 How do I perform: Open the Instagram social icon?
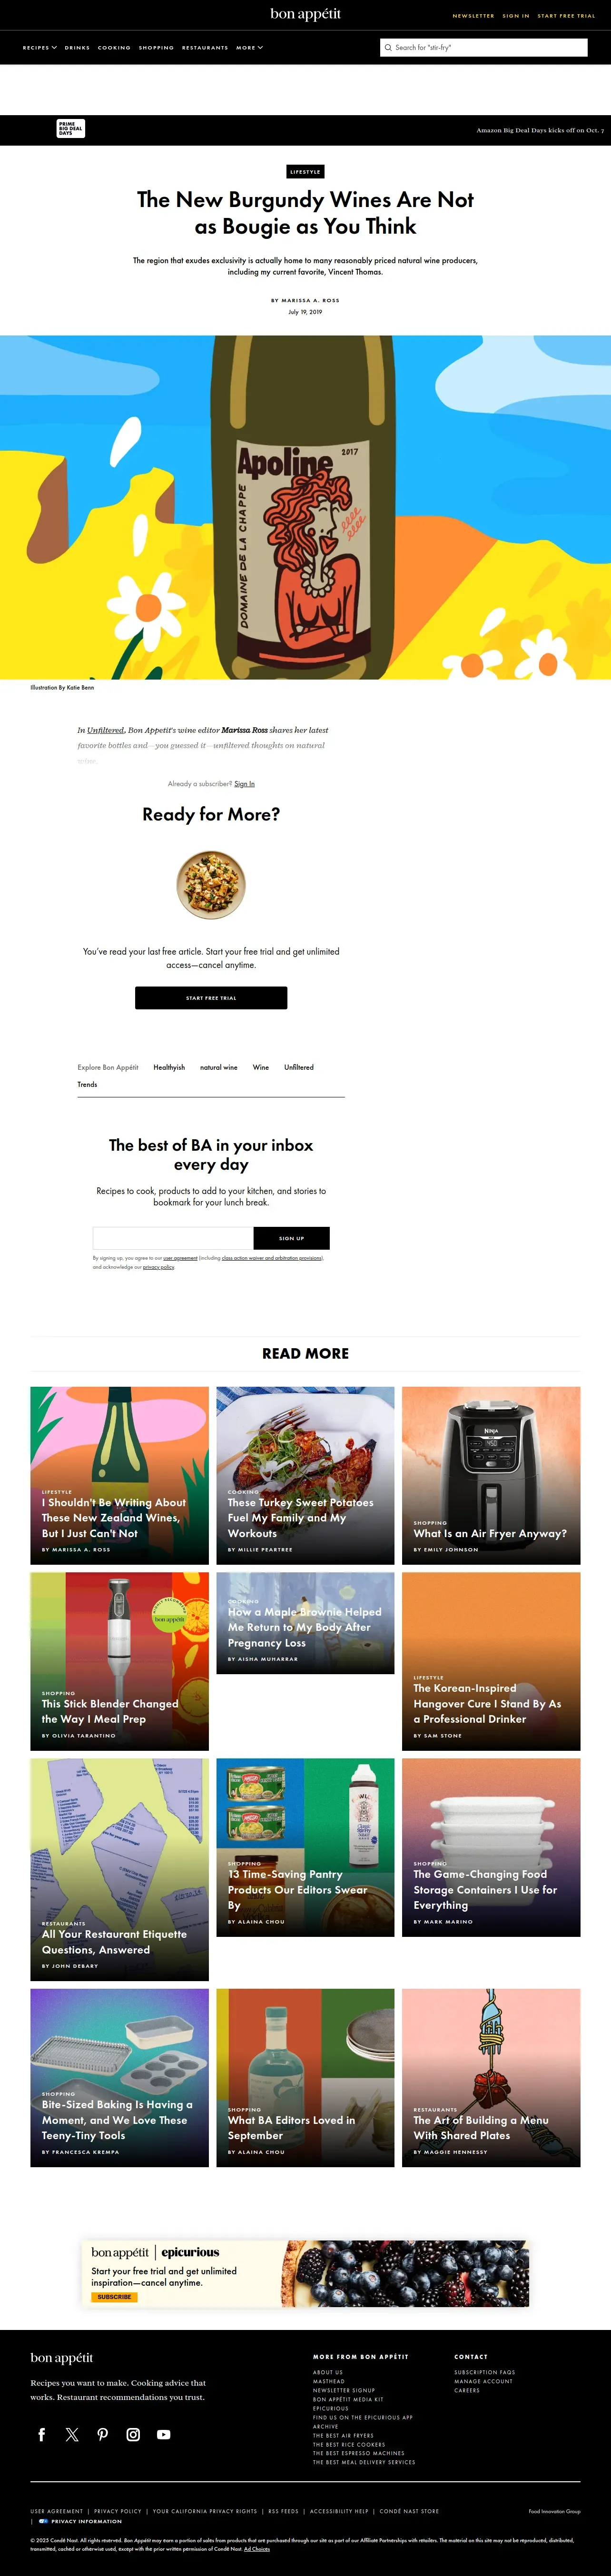click(133, 2434)
